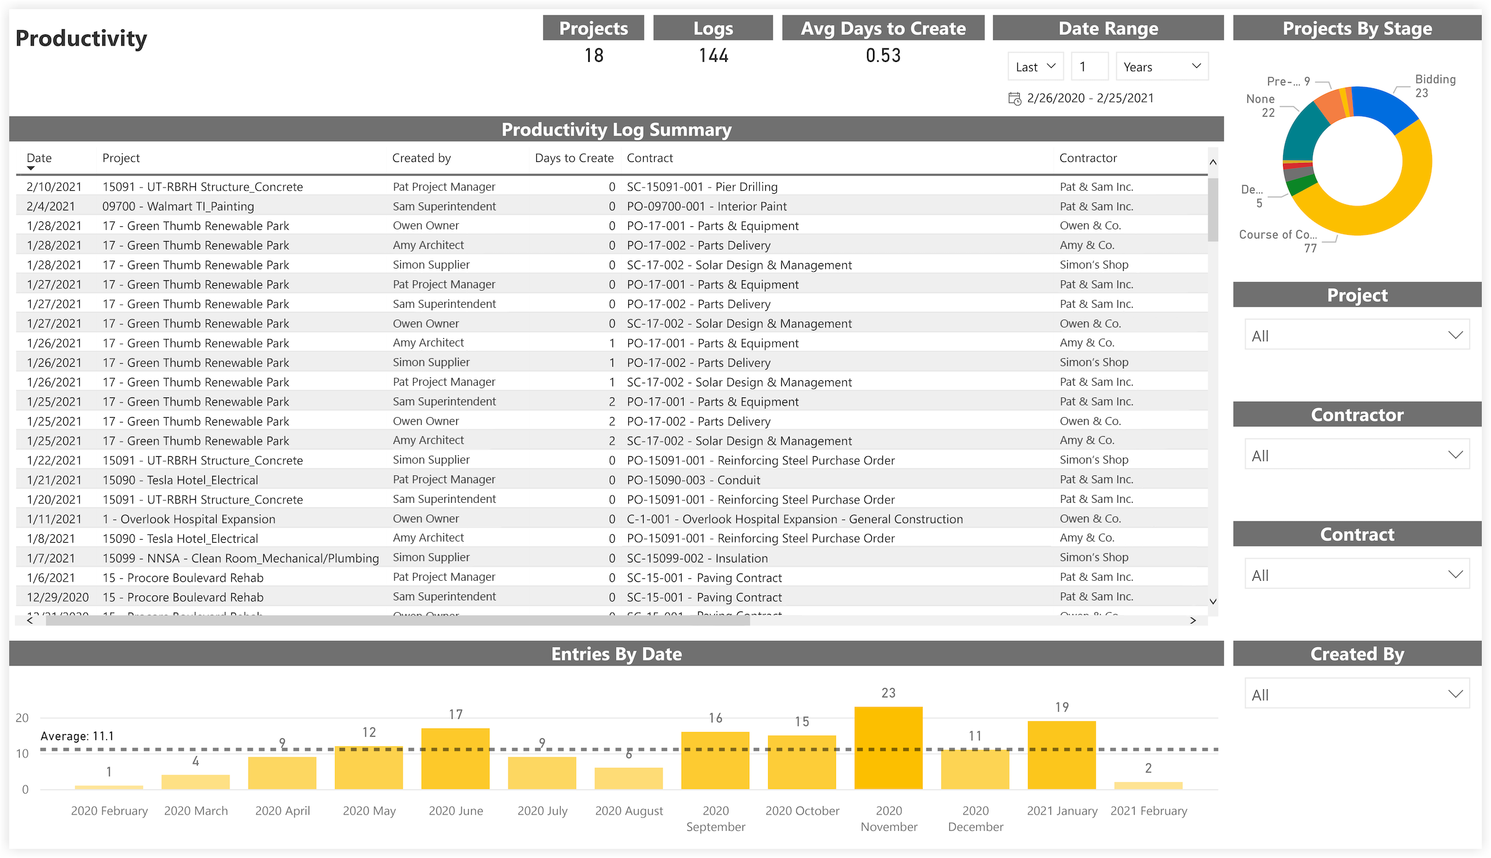
Task: Toggle the sort arrow on the Date column
Action: [x=31, y=167]
